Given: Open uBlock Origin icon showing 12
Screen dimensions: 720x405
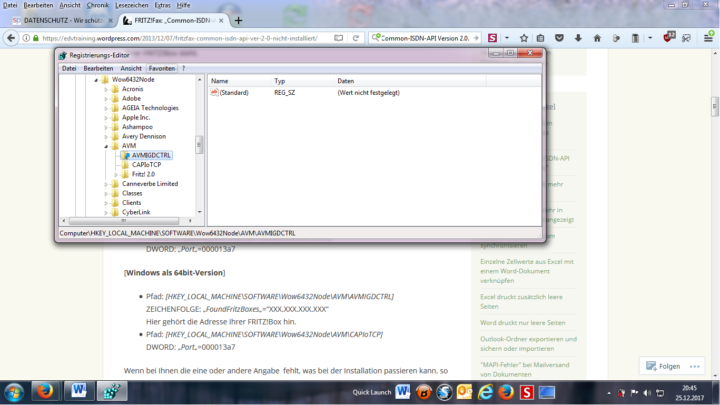Looking at the screenshot, I should (x=668, y=37).
